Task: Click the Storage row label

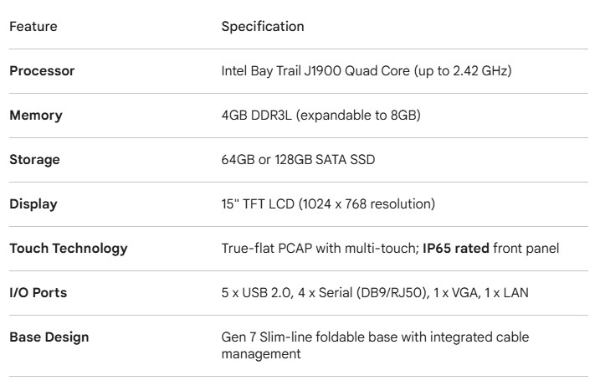Action: (34, 160)
